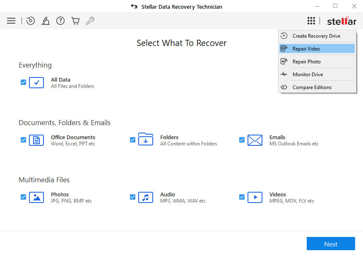Screen dimensions: 363x256
Task: Open the nine-dot more tools grid
Action: [x=311, y=21]
